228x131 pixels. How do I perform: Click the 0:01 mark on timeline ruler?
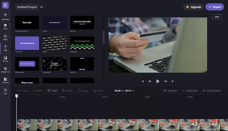[x=62, y=97]
